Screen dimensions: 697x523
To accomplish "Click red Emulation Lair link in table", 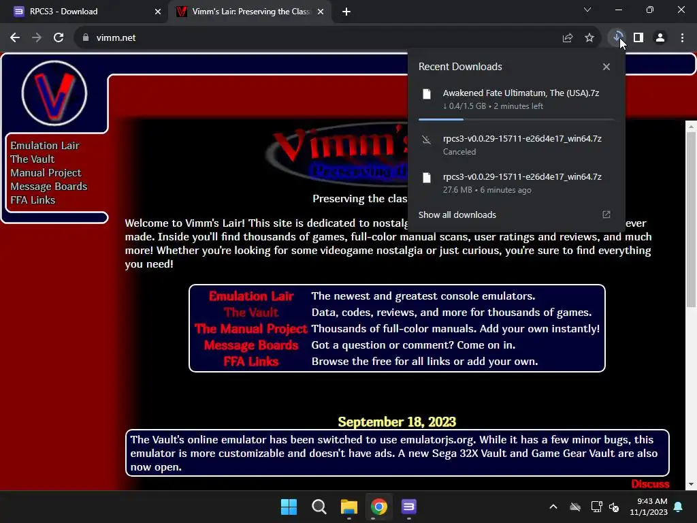I will pyautogui.click(x=251, y=296).
